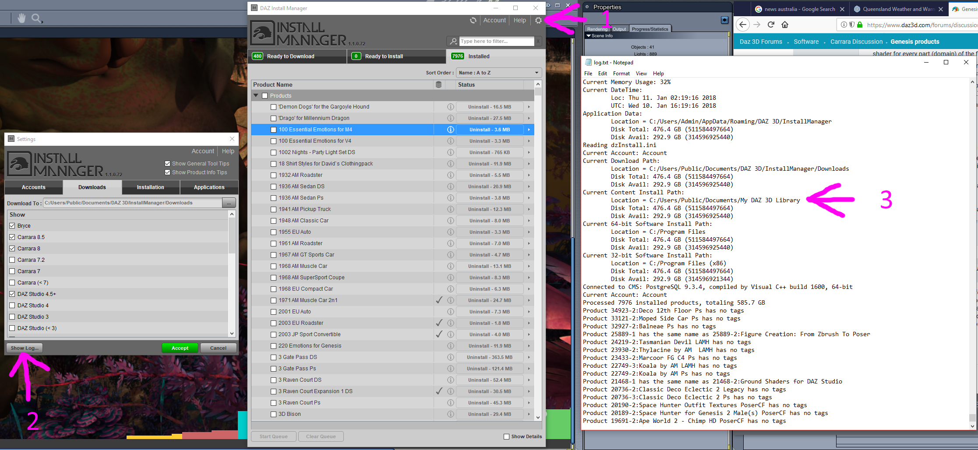Show info for 1971 AM Muscle Car 2n1
Image resolution: width=978 pixels, height=450 pixels.
click(450, 300)
